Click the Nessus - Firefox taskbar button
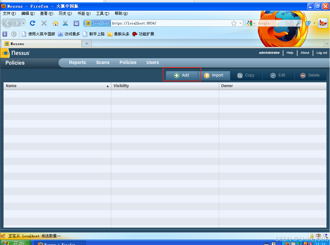The width and height of the screenshot is (330, 245). click(60, 243)
